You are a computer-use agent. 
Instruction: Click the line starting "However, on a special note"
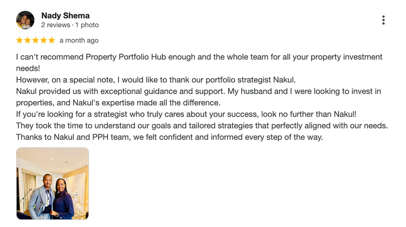pyautogui.click(x=156, y=80)
